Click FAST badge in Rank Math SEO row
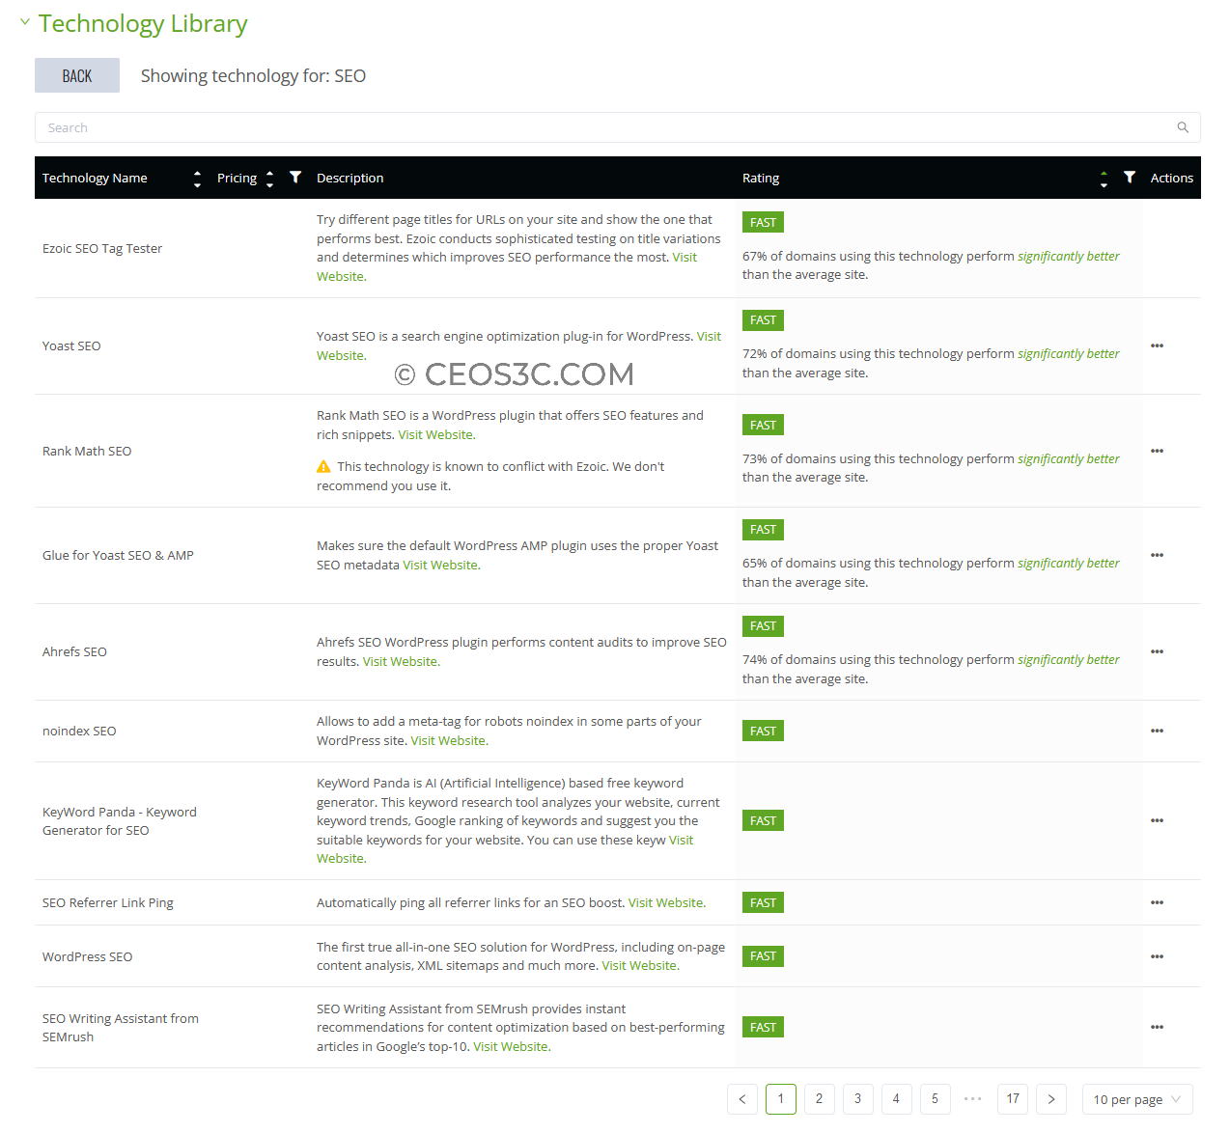 (x=763, y=426)
